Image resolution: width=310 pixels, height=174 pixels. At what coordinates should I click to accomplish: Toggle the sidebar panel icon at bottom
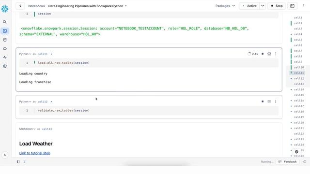point(18,162)
